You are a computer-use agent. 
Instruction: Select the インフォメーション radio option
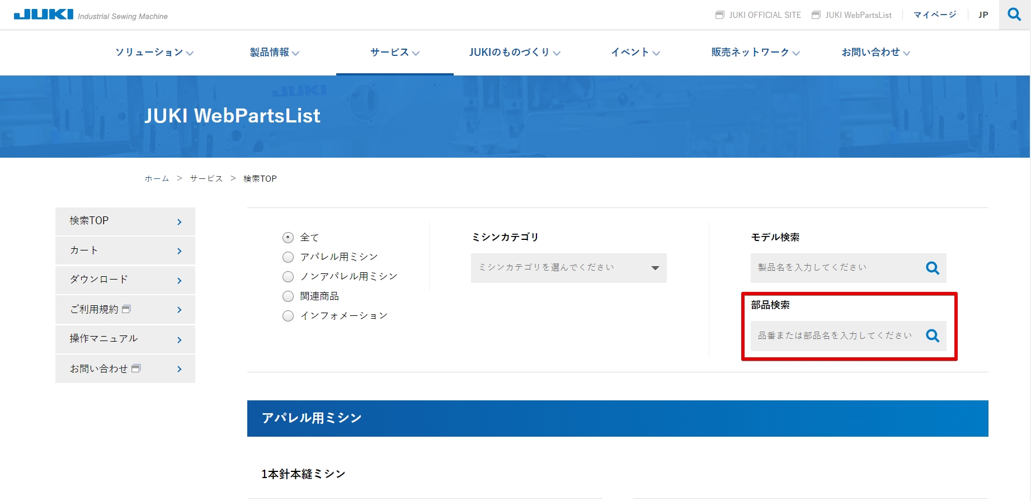coord(288,316)
